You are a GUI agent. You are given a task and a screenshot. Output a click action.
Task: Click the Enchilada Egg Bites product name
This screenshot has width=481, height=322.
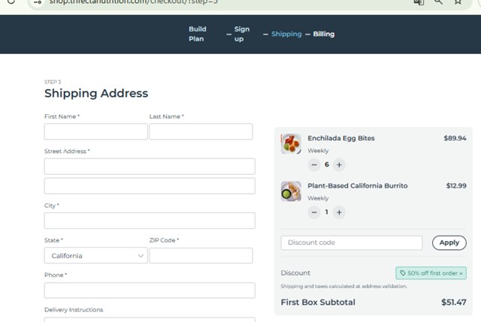pos(341,138)
